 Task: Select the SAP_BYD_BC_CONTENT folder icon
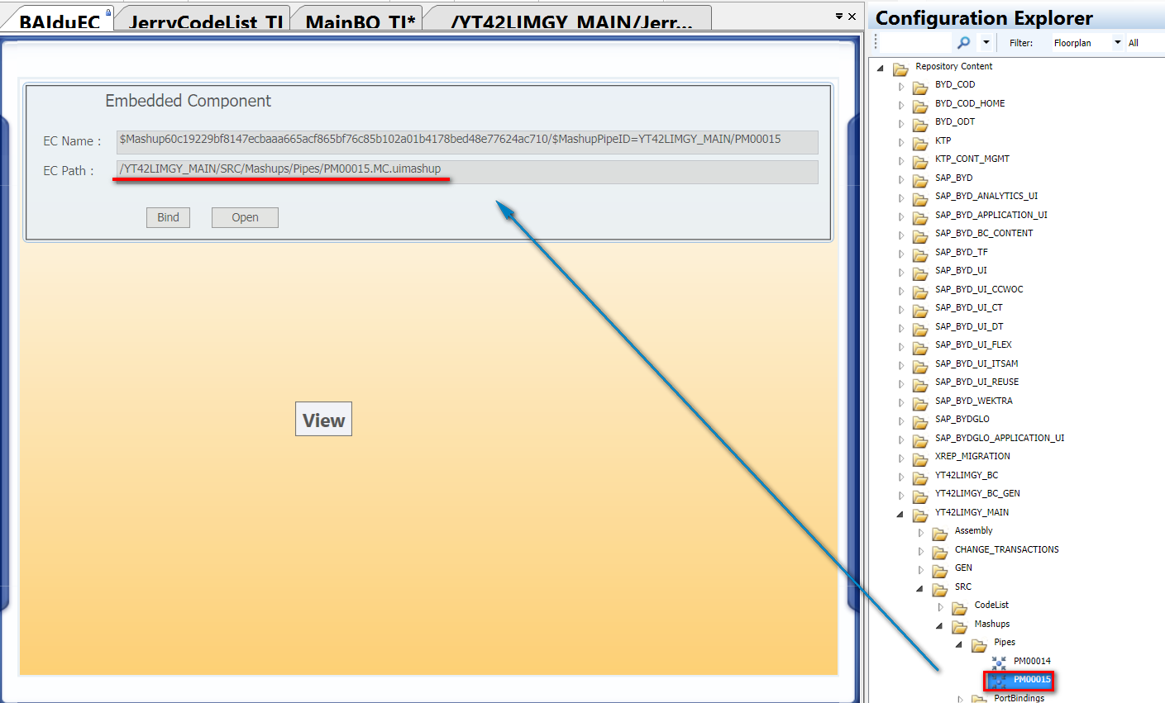pyautogui.click(x=920, y=235)
